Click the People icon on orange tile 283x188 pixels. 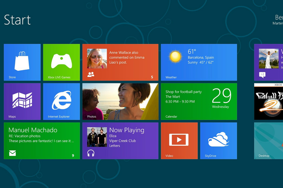(x=91, y=75)
